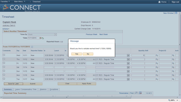Expand time code dropdown on Thu row
The height and width of the screenshot is (102, 181).
coord(128,59)
